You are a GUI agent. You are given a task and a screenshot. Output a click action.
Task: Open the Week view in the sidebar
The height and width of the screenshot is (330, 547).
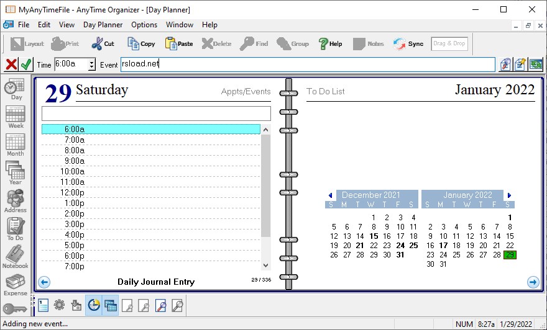(x=16, y=117)
